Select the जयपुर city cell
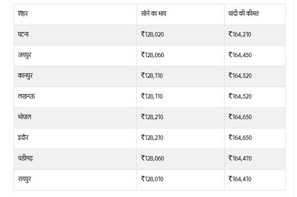Image resolution: width=297 pixels, height=197 pixels. pos(25,55)
